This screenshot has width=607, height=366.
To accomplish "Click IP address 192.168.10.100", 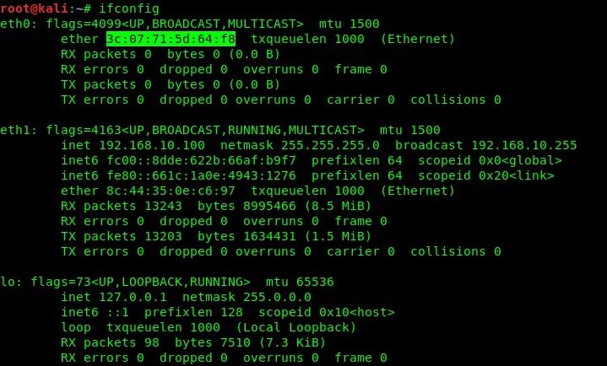I will pyautogui.click(x=152, y=145).
